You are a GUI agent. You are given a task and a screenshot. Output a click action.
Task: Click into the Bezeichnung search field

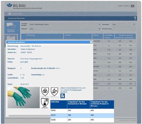[x=124, y=29]
